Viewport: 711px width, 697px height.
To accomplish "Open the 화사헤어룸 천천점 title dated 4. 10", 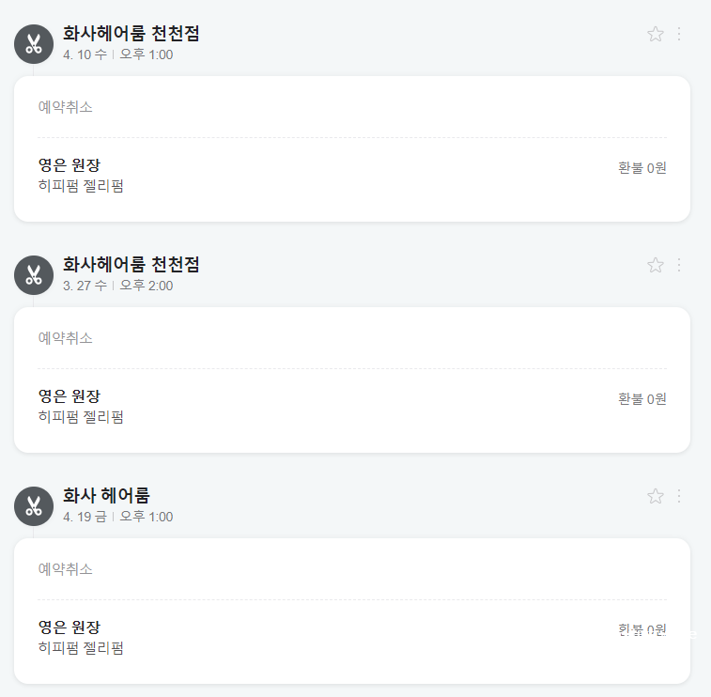I will [x=131, y=34].
